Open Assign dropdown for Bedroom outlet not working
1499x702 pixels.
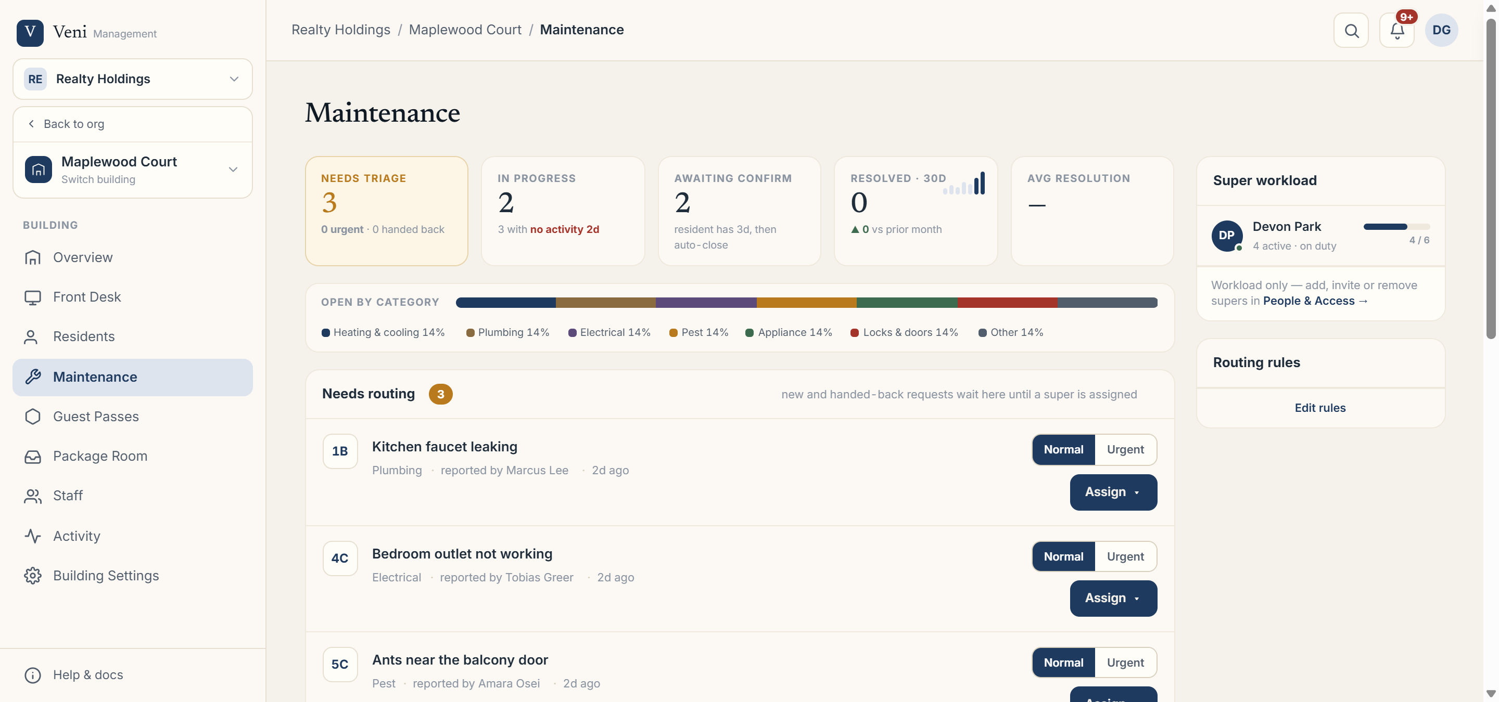pyautogui.click(x=1113, y=598)
